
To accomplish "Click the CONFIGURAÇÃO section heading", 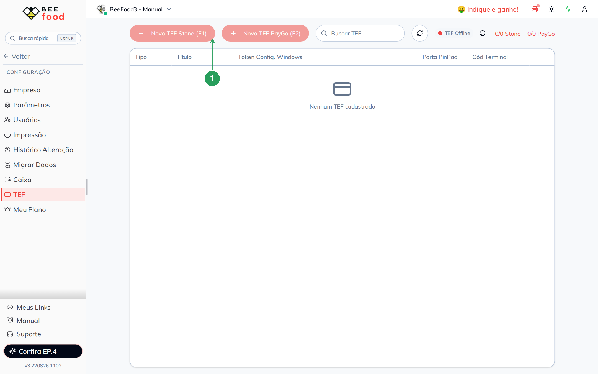I will (28, 72).
